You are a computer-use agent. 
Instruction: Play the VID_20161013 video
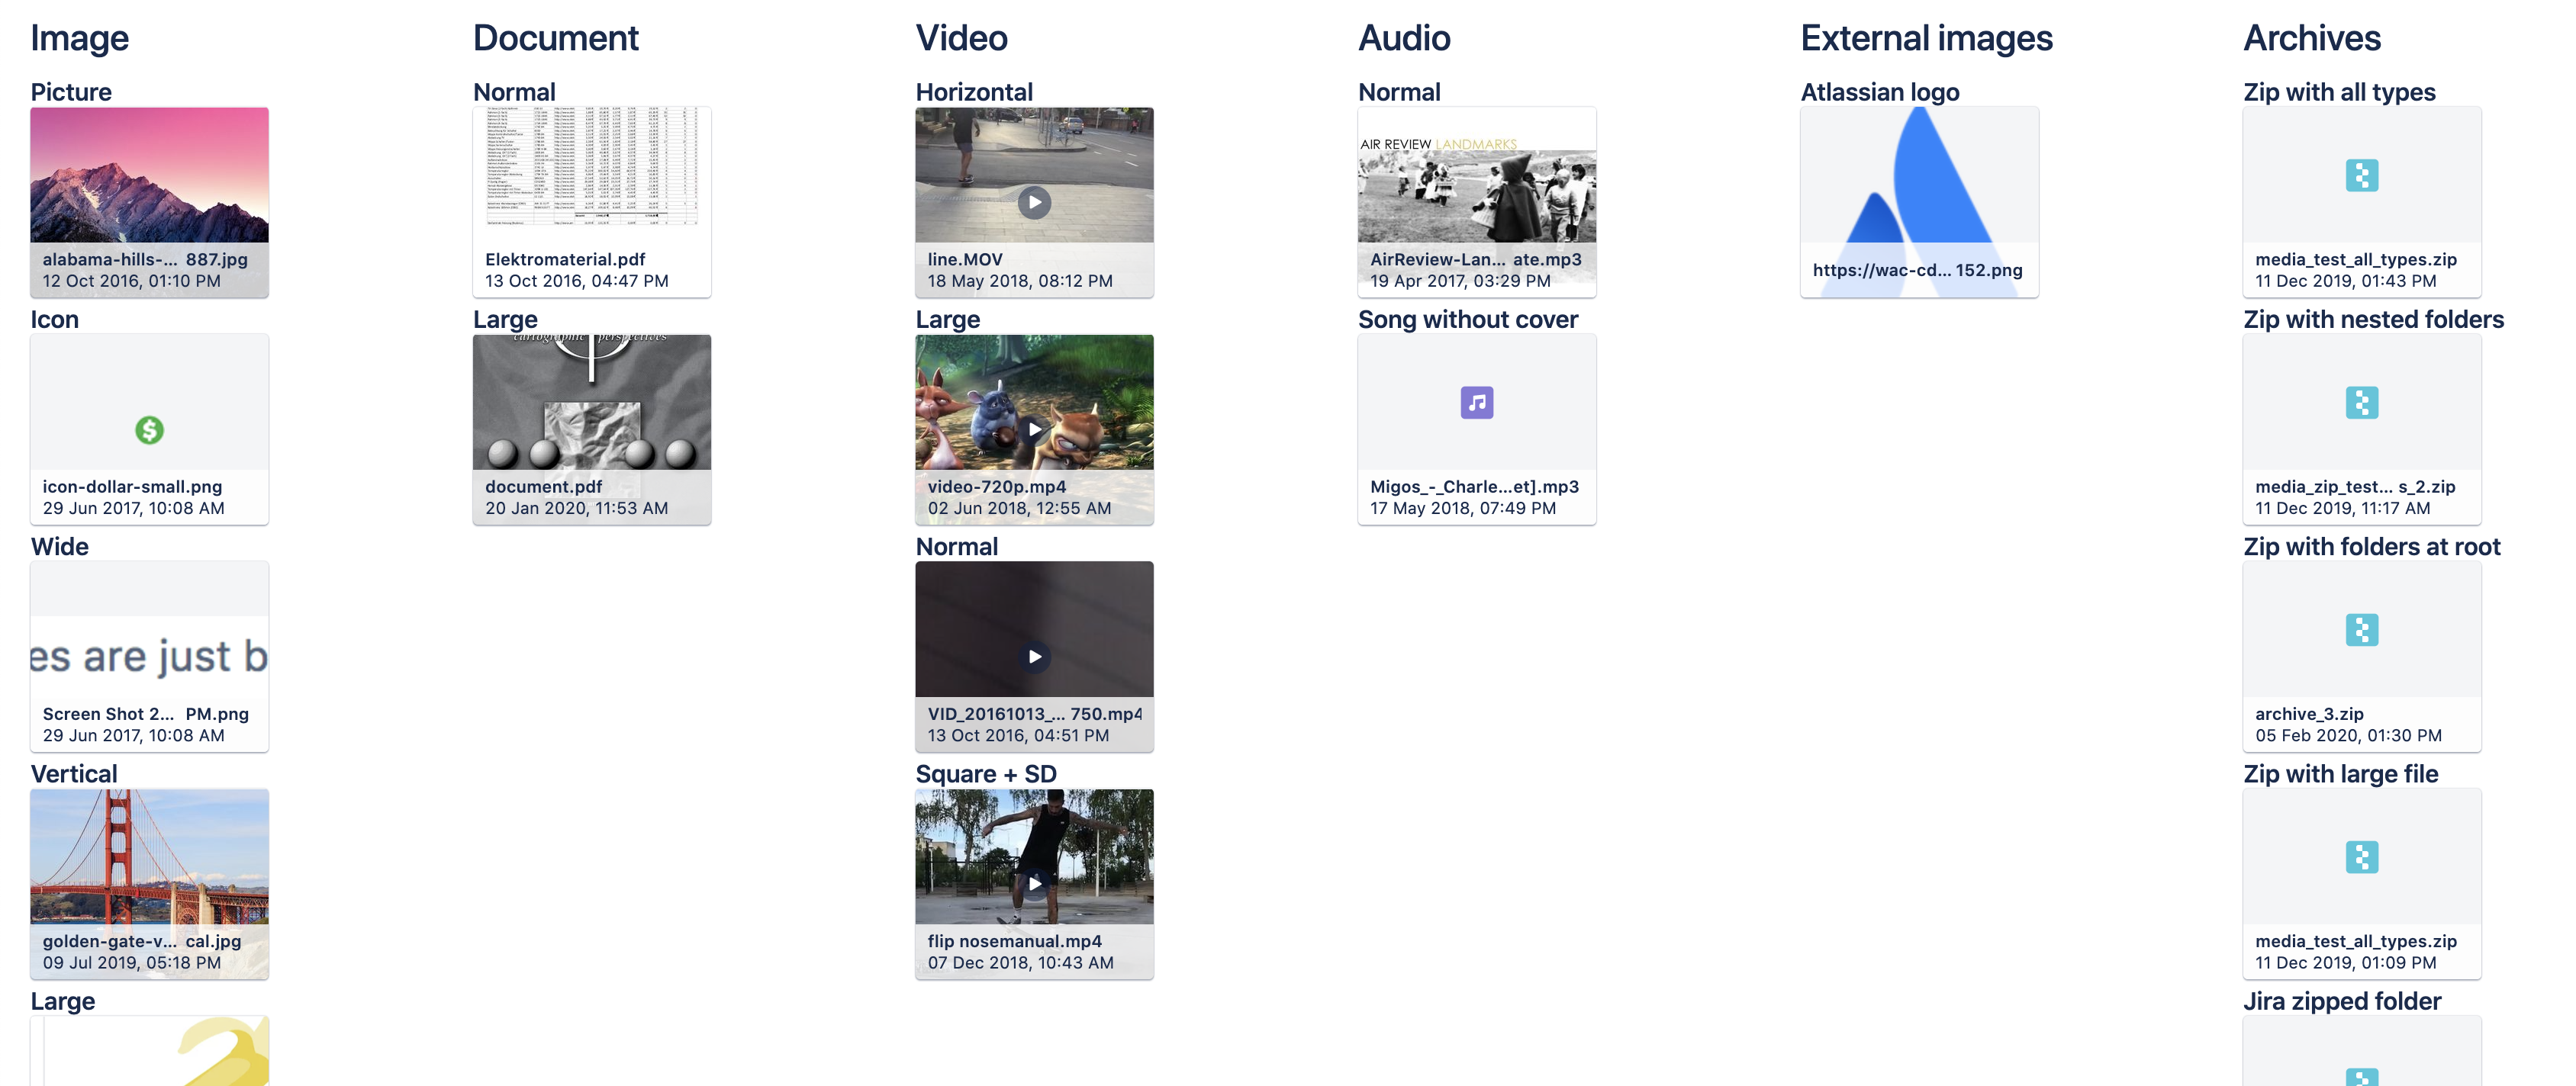[x=1034, y=657]
